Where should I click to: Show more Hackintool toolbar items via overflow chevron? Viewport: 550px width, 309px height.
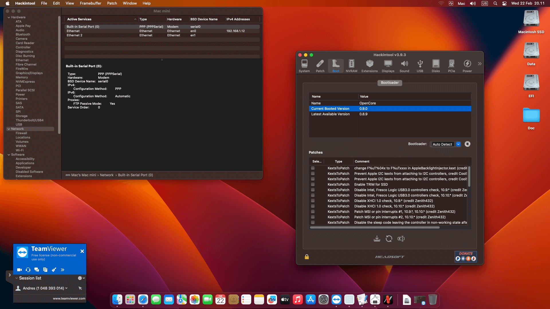pyautogui.click(x=480, y=64)
